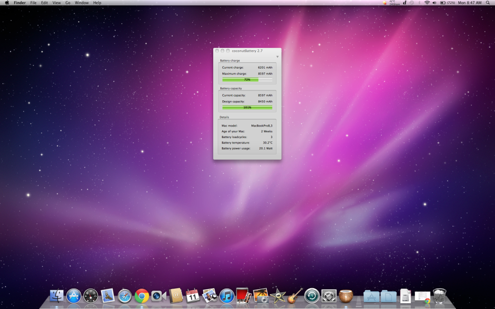Launch iPhoto from the dock

coord(210,296)
